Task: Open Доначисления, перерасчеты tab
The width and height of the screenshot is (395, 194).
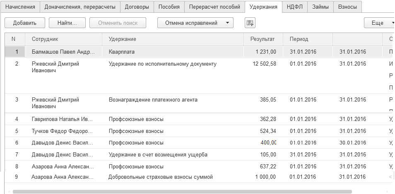Action: click(x=80, y=7)
